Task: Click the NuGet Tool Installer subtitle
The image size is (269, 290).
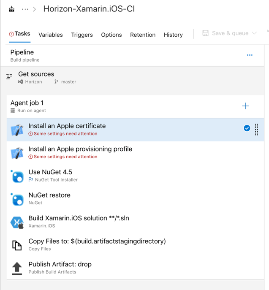Action: click(56, 179)
